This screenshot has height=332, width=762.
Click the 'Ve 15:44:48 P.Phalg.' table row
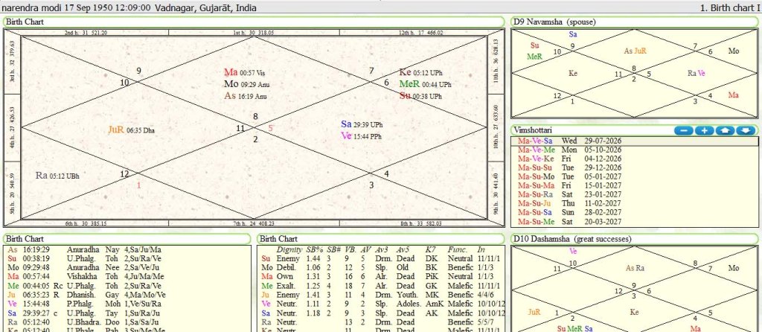pos(127,304)
